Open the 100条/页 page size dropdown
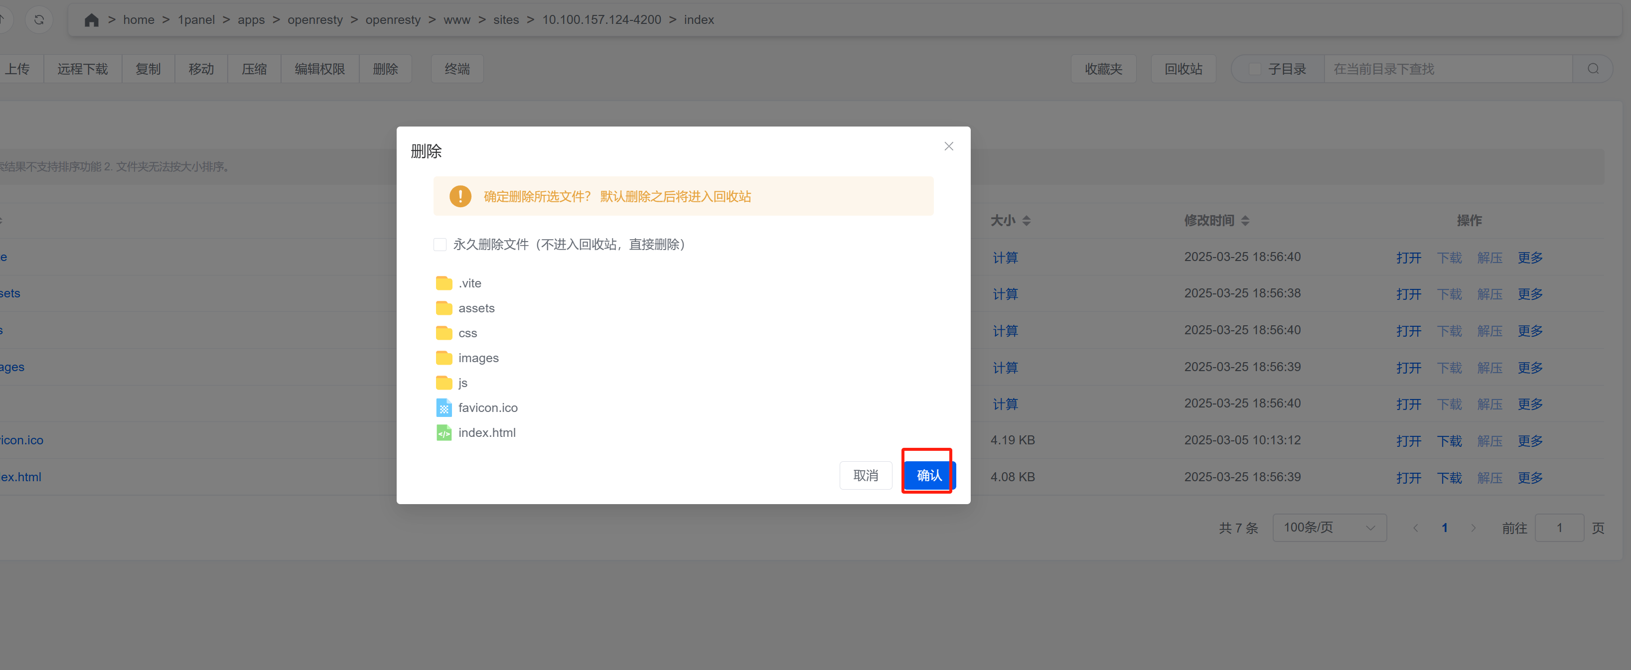The image size is (1631, 670). (1329, 528)
